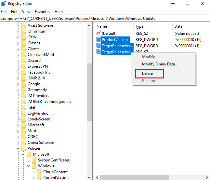Image resolution: width=210 pixels, height=180 pixels.
Task: Click the (value not set) data cell
Action: click(187, 34)
